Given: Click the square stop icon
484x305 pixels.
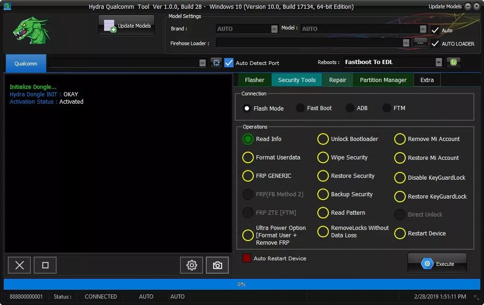Looking at the screenshot, I should (x=45, y=265).
